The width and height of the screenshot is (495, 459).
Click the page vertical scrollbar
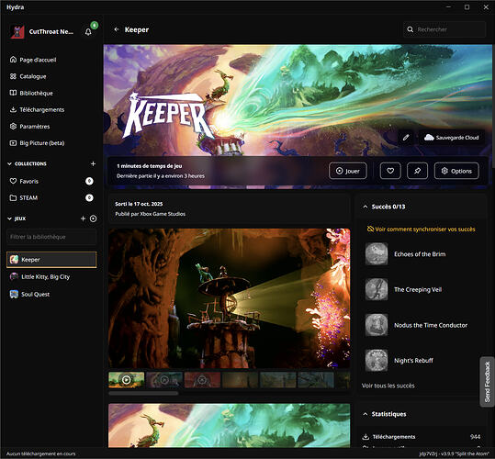point(493,106)
